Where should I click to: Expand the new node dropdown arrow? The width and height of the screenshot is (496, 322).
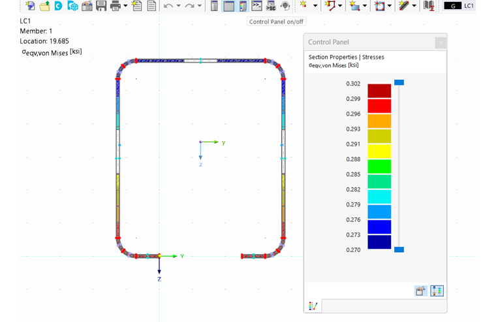pyautogui.click(x=316, y=6)
